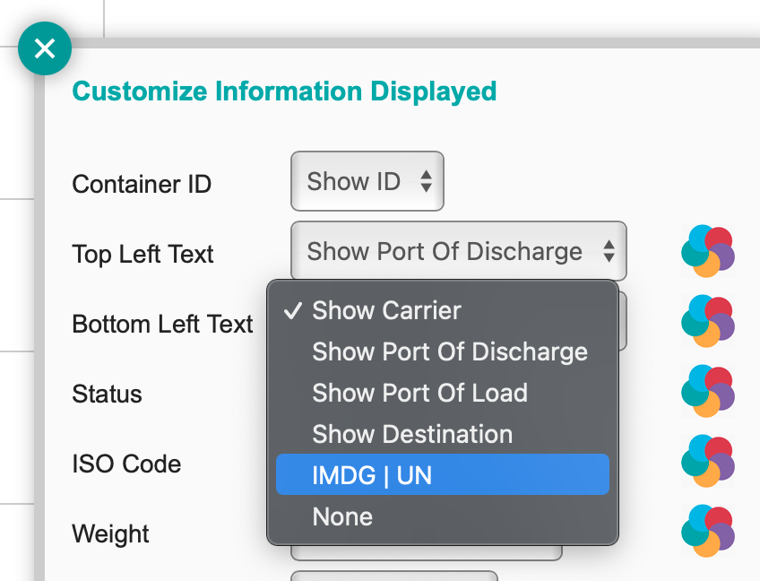Image resolution: width=760 pixels, height=581 pixels.
Task: Choose the highlighted 'IMDG | UN' option
Action: (372, 476)
